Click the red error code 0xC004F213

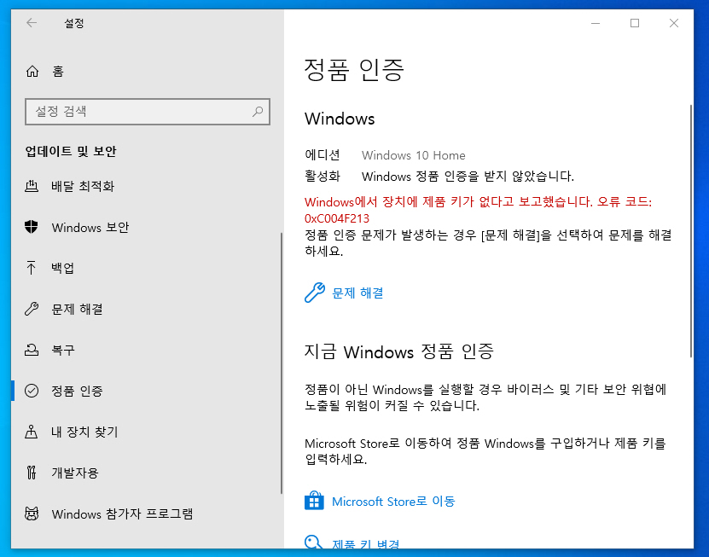tap(337, 219)
